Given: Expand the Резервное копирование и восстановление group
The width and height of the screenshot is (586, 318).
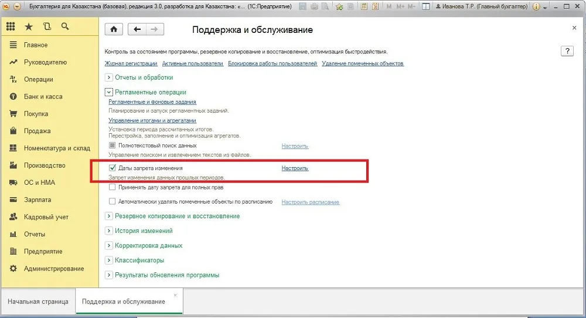Looking at the screenshot, I should click(108, 216).
